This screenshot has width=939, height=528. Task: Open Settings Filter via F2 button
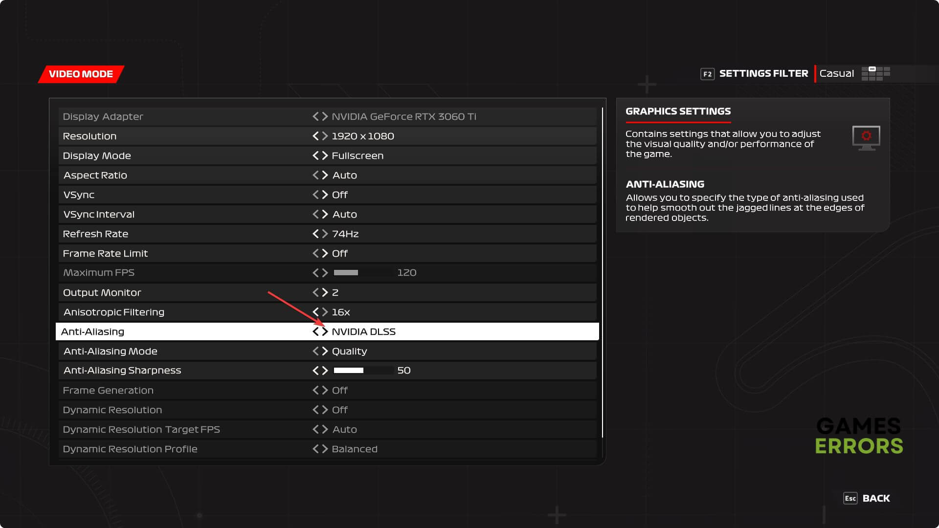click(x=707, y=74)
